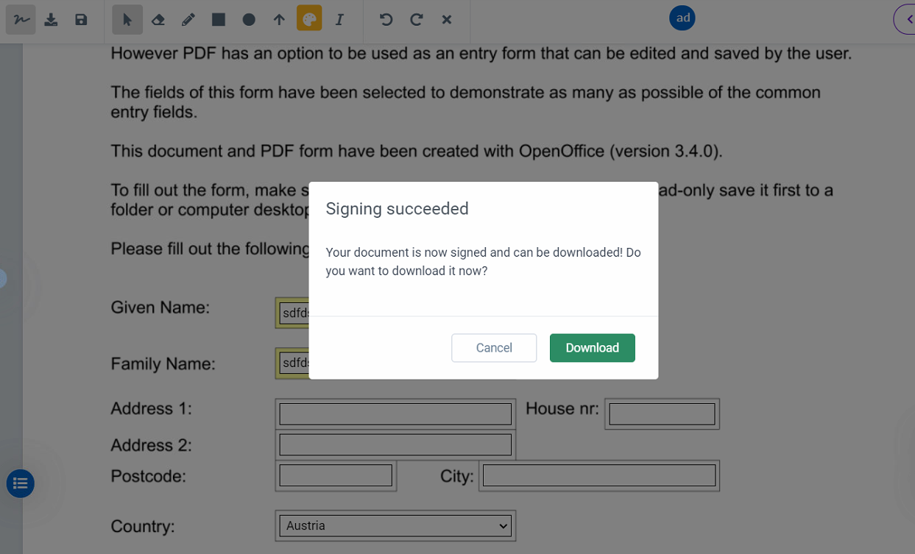Click the download document toolbar icon
The width and height of the screenshot is (915, 554).
[x=51, y=20]
